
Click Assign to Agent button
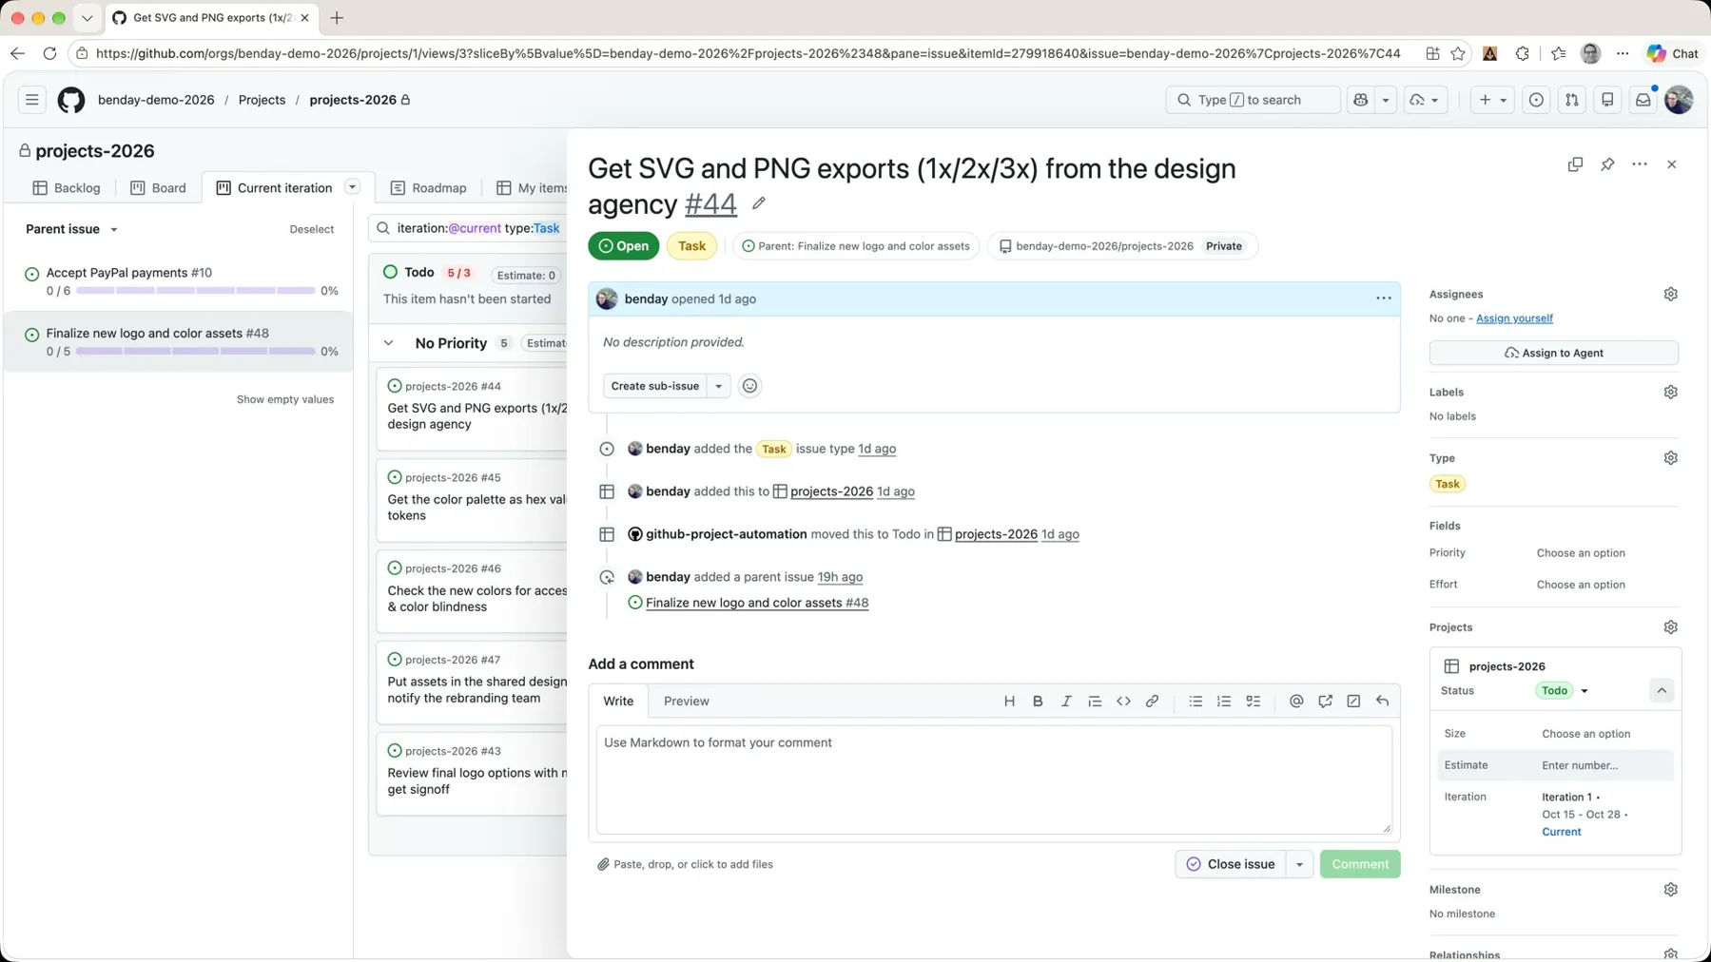(1553, 353)
